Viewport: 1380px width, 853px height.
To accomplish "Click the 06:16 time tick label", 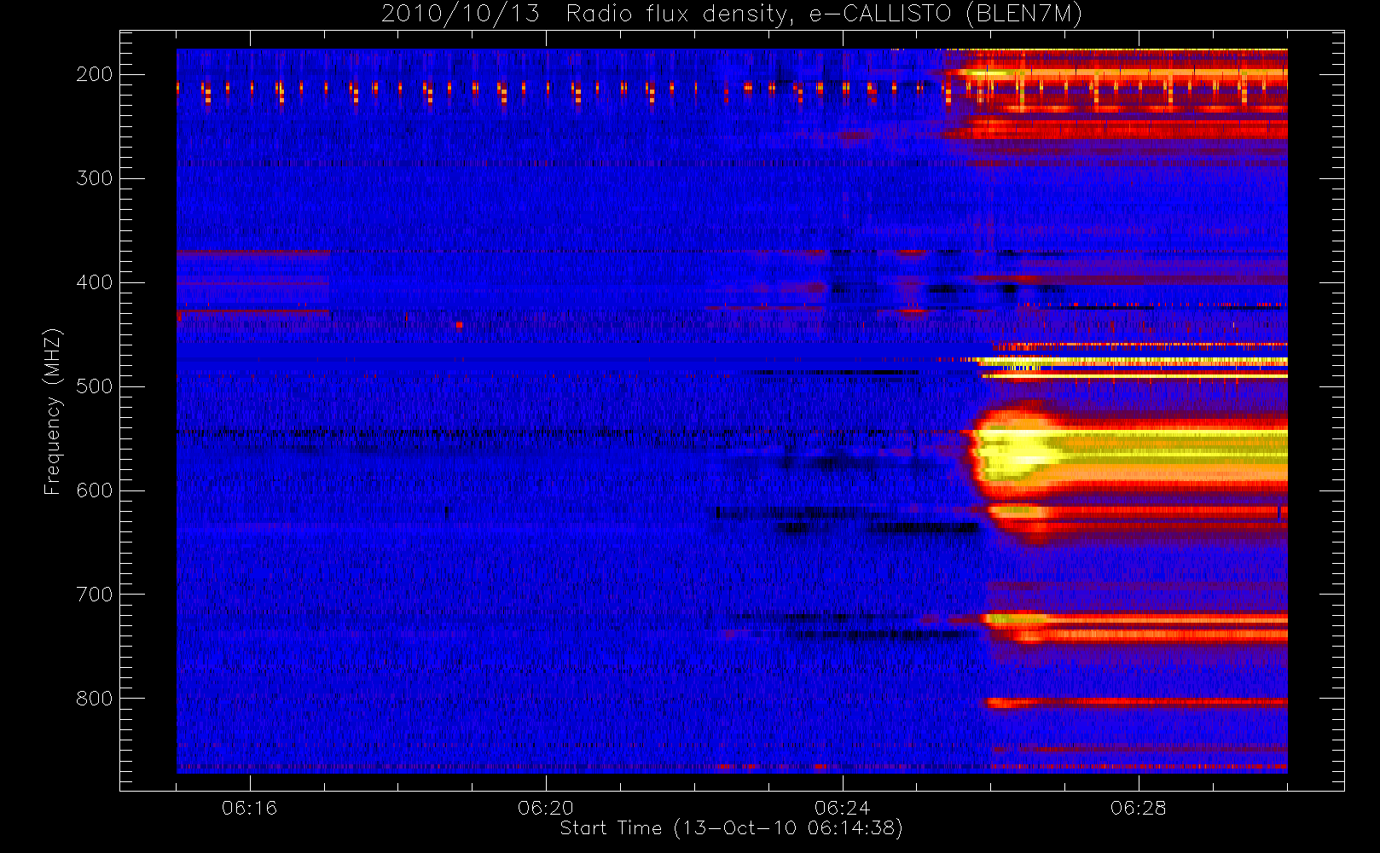I will point(249,808).
